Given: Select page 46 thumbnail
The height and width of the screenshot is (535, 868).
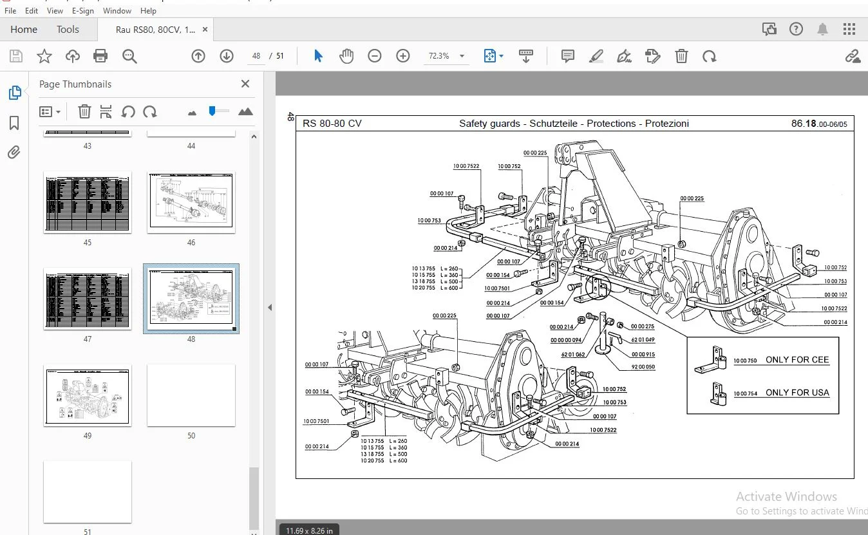Looking at the screenshot, I should [x=191, y=202].
